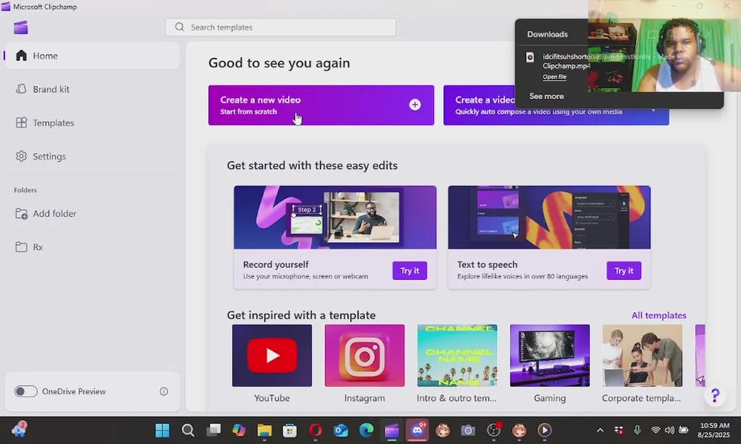Open Task View on the taskbar

coord(214,430)
